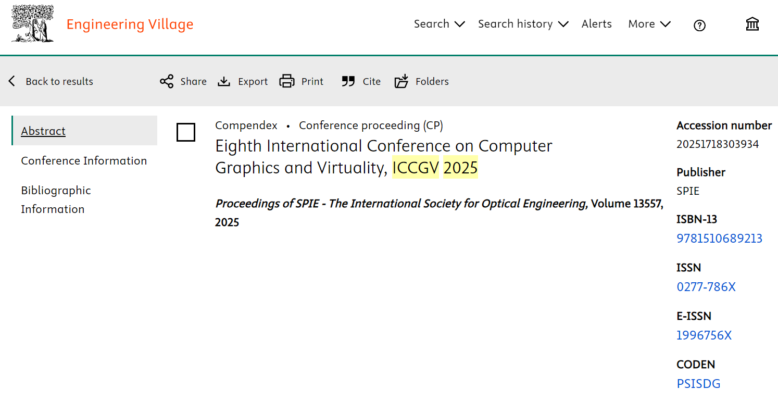Click the institution building icon

pos(752,24)
